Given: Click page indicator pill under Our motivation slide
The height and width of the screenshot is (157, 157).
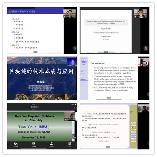Looking at the screenshot, I should point(109,98).
